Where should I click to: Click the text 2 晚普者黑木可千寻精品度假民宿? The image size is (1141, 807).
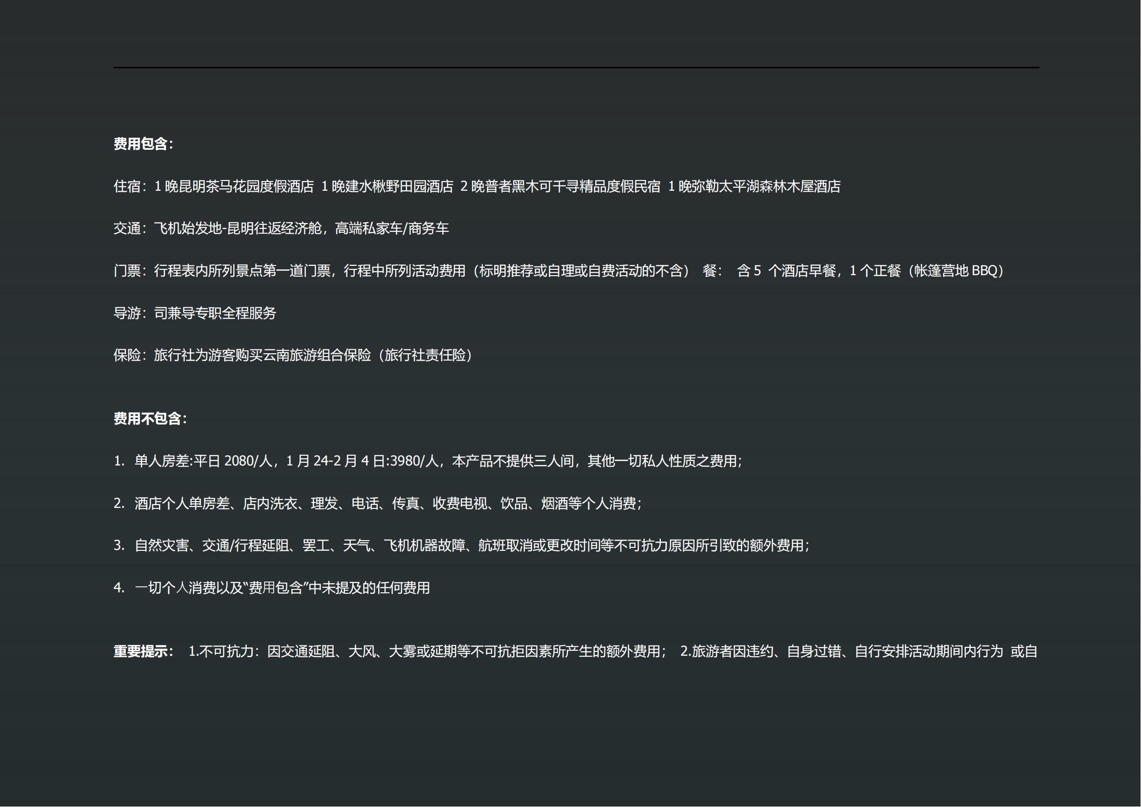click(560, 186)
